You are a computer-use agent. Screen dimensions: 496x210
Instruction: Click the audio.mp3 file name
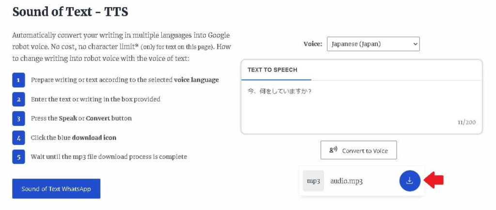tap(346, 182)
